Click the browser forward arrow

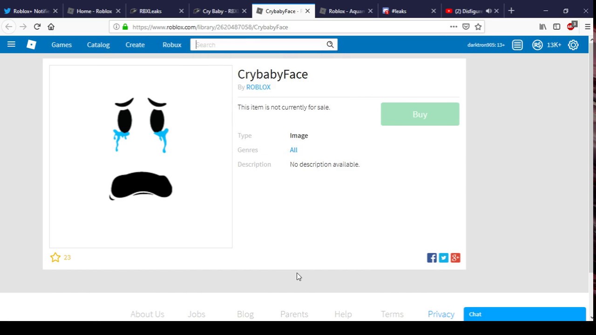[x=23, y=27]
